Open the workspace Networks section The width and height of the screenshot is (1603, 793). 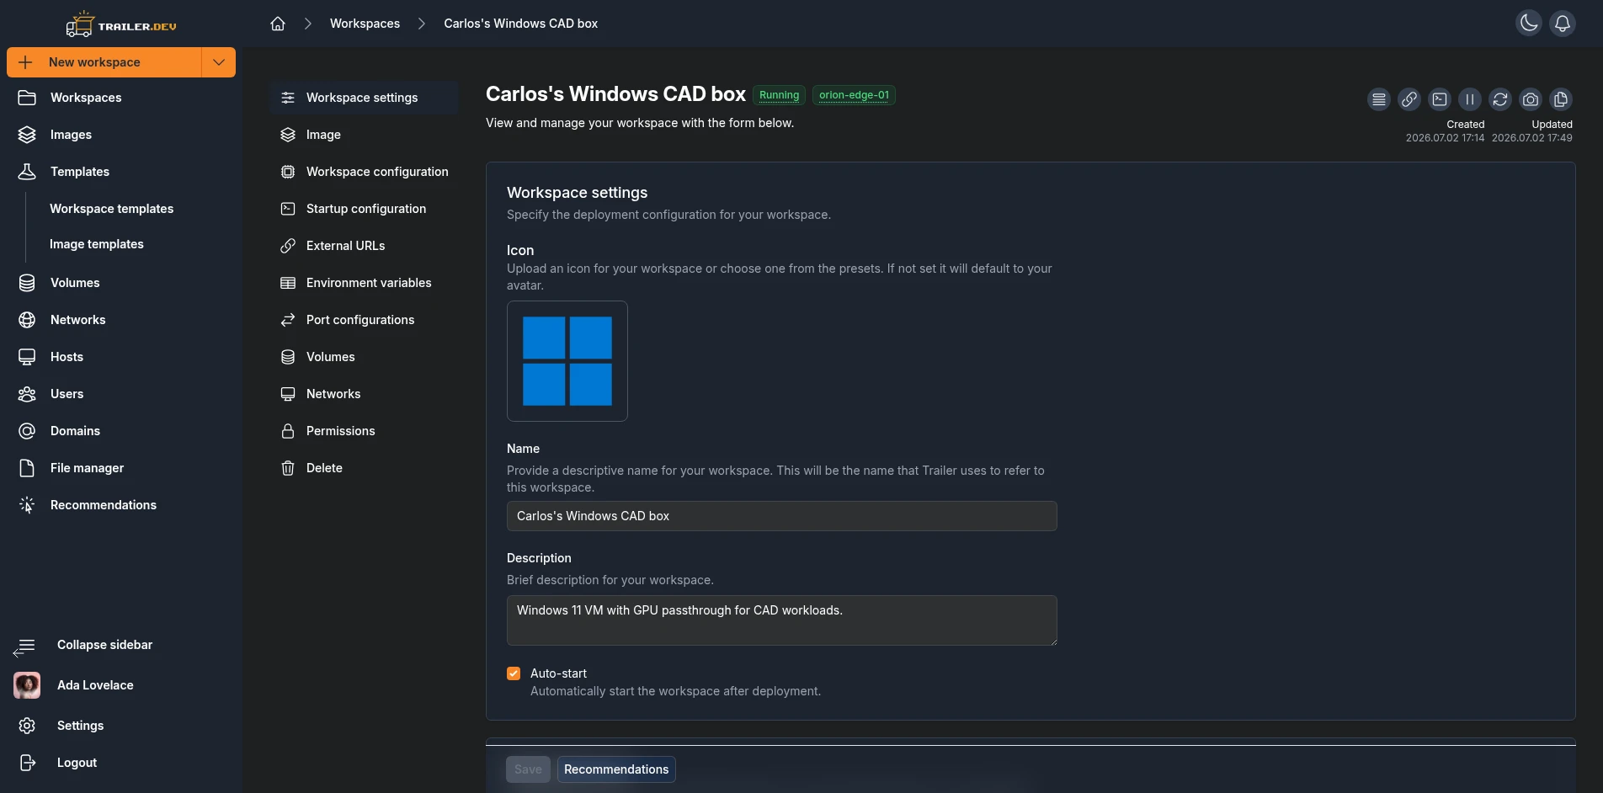pos(364,394)
